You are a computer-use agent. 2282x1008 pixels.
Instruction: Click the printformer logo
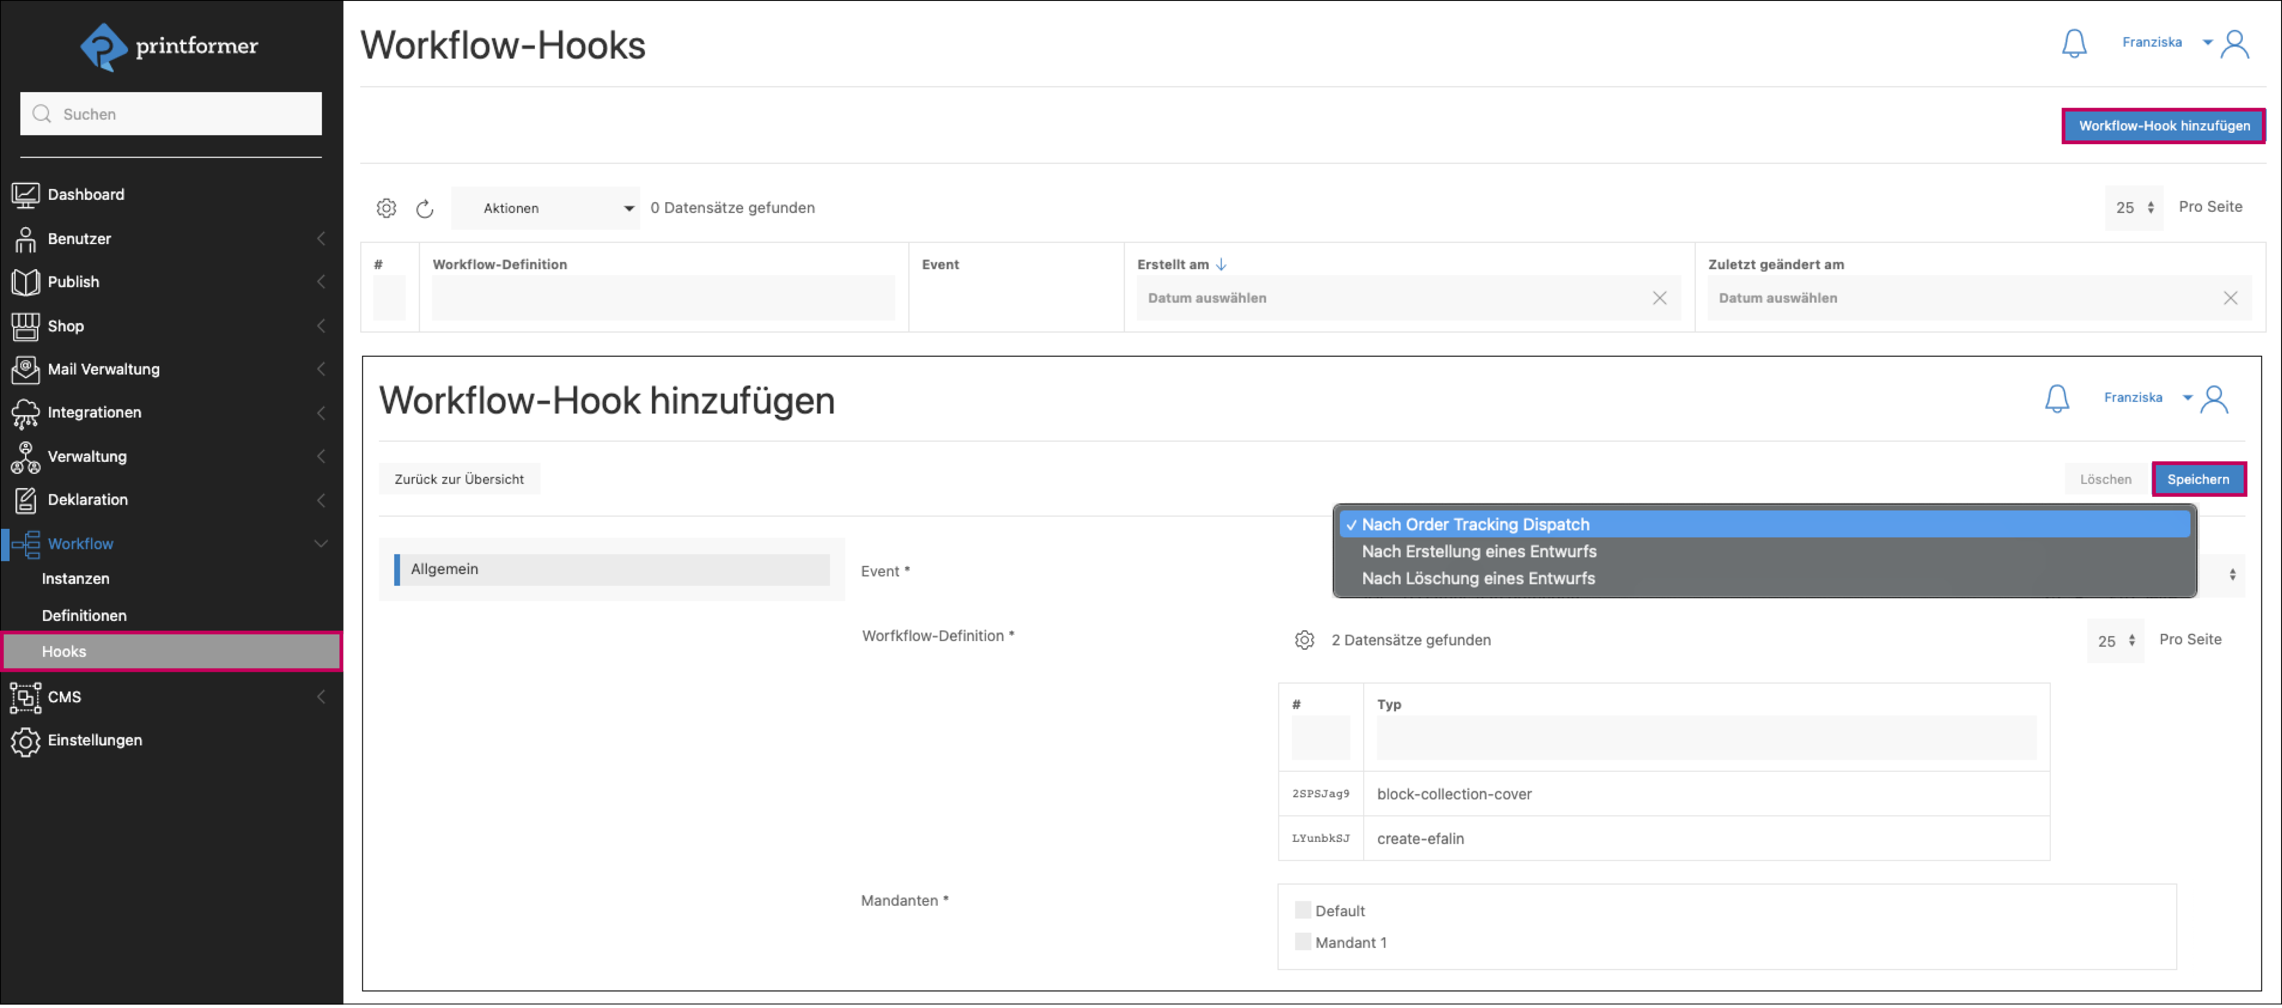[x=168, y=46]
